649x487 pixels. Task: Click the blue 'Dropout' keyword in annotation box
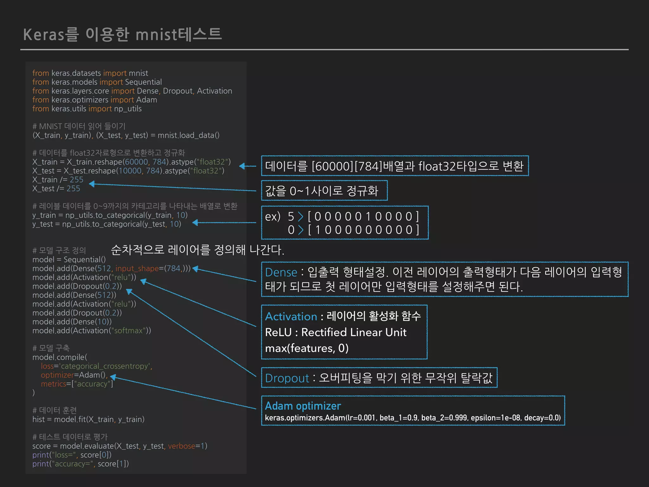[286, 378]
